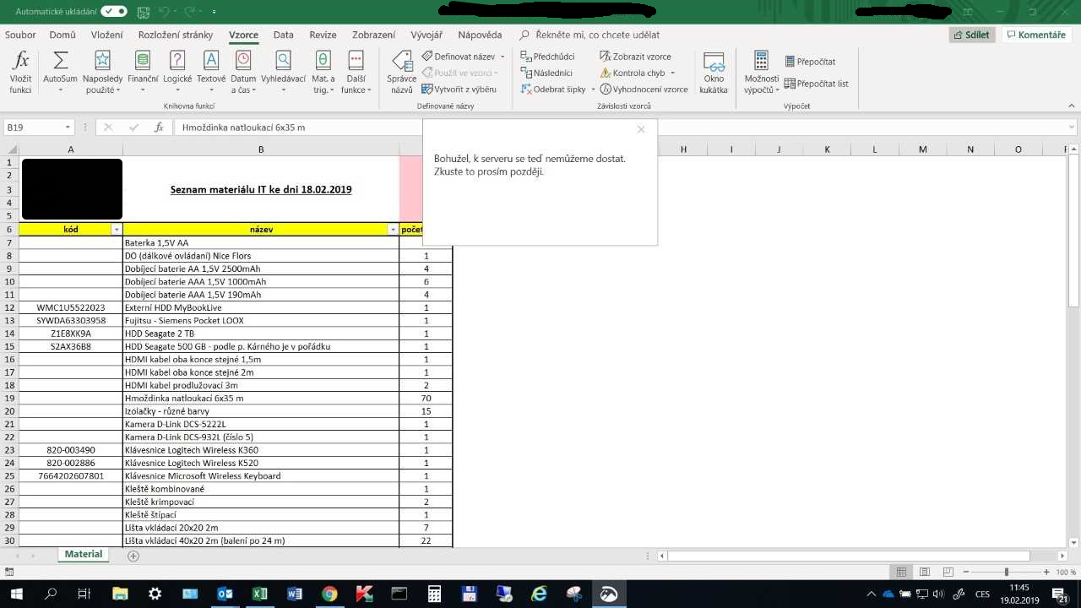Switch to the Vložení ribbon tab
Image resolution: width=1081 pixels, height=608 pixels.
(107, 35)
